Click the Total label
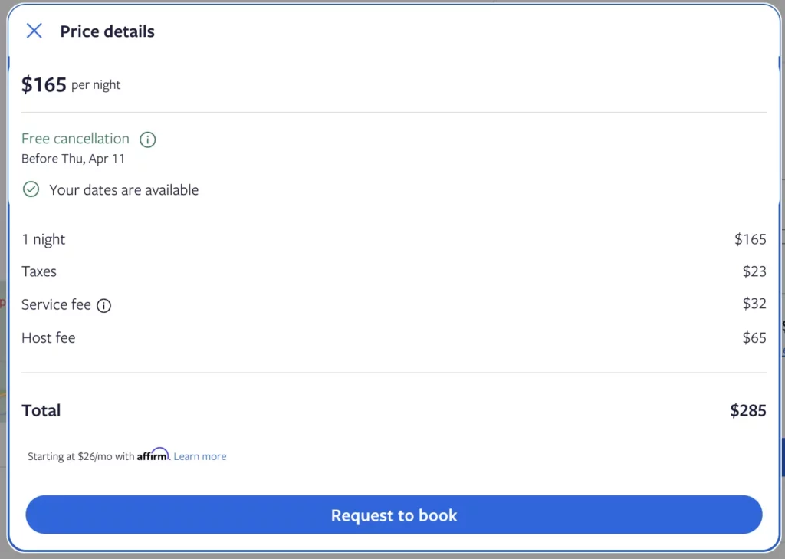Image resolution: width=785 pixels, height=559 pixels. point(41,410)
